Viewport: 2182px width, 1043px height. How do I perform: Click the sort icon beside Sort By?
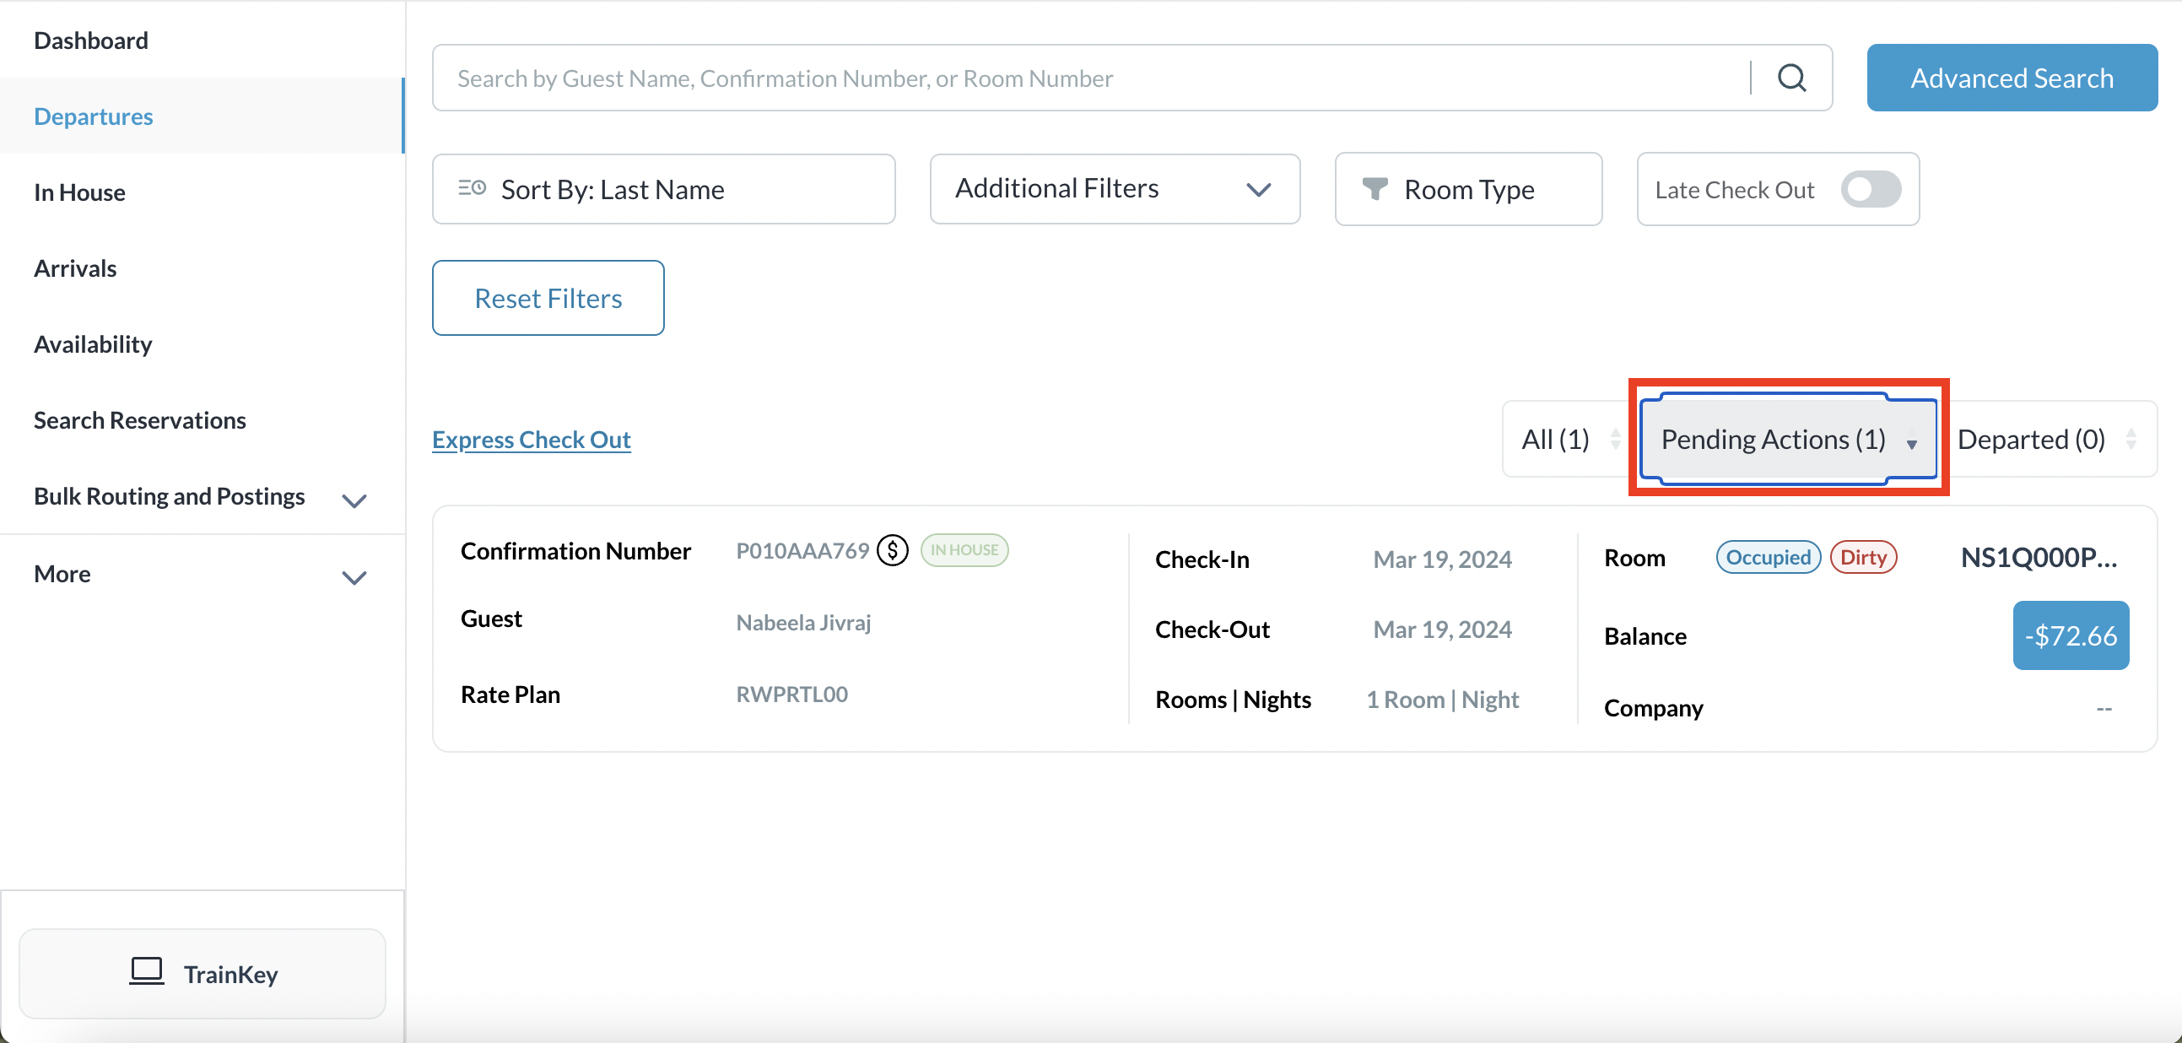(472, 188)
